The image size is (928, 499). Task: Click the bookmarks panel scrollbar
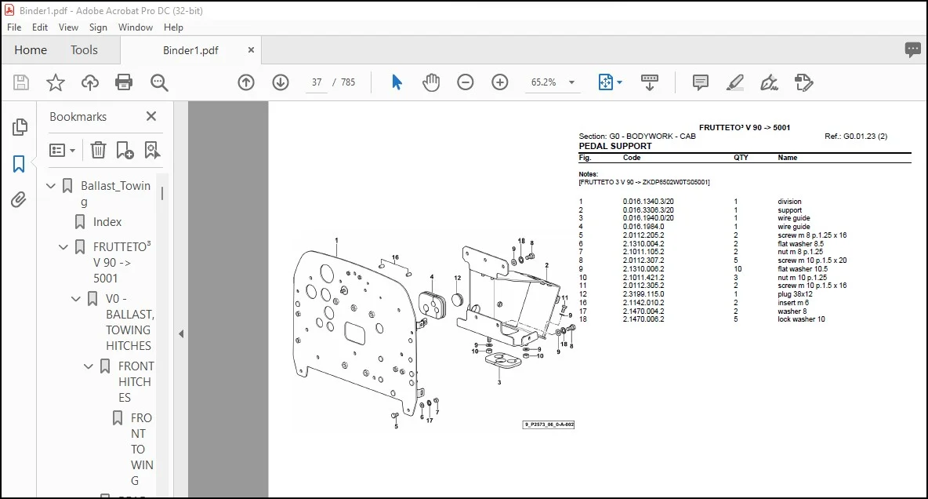(x=162, y=193)
